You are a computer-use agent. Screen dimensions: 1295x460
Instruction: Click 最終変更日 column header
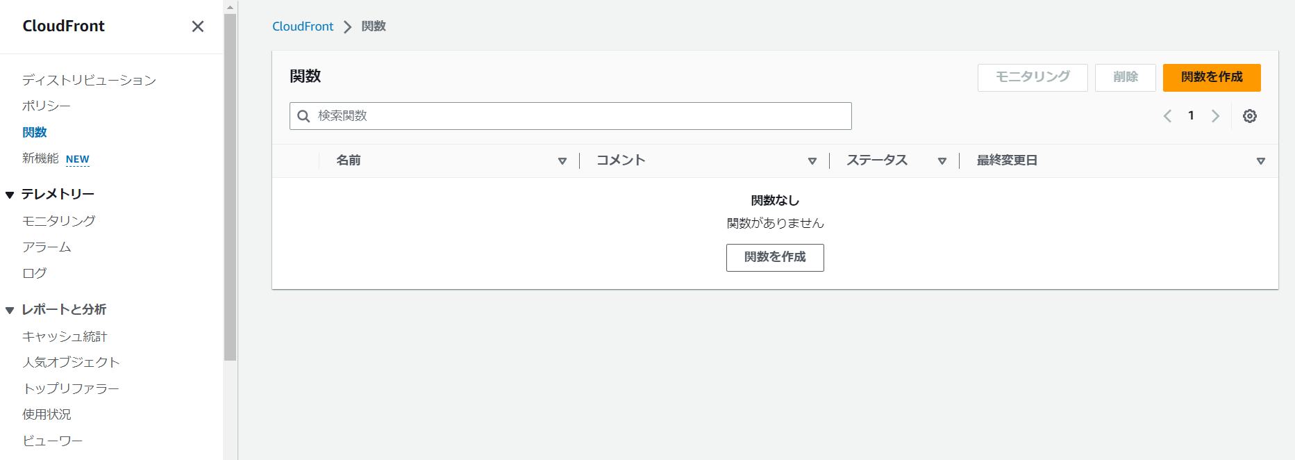point(1007,161)
